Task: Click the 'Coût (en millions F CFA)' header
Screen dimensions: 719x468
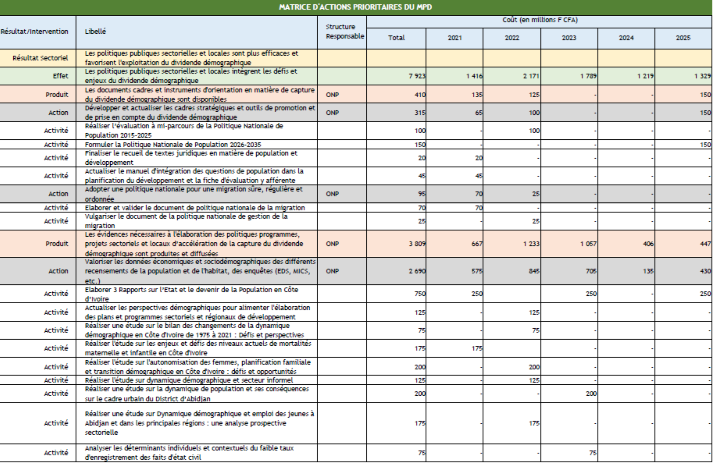Action: [540, 20]
